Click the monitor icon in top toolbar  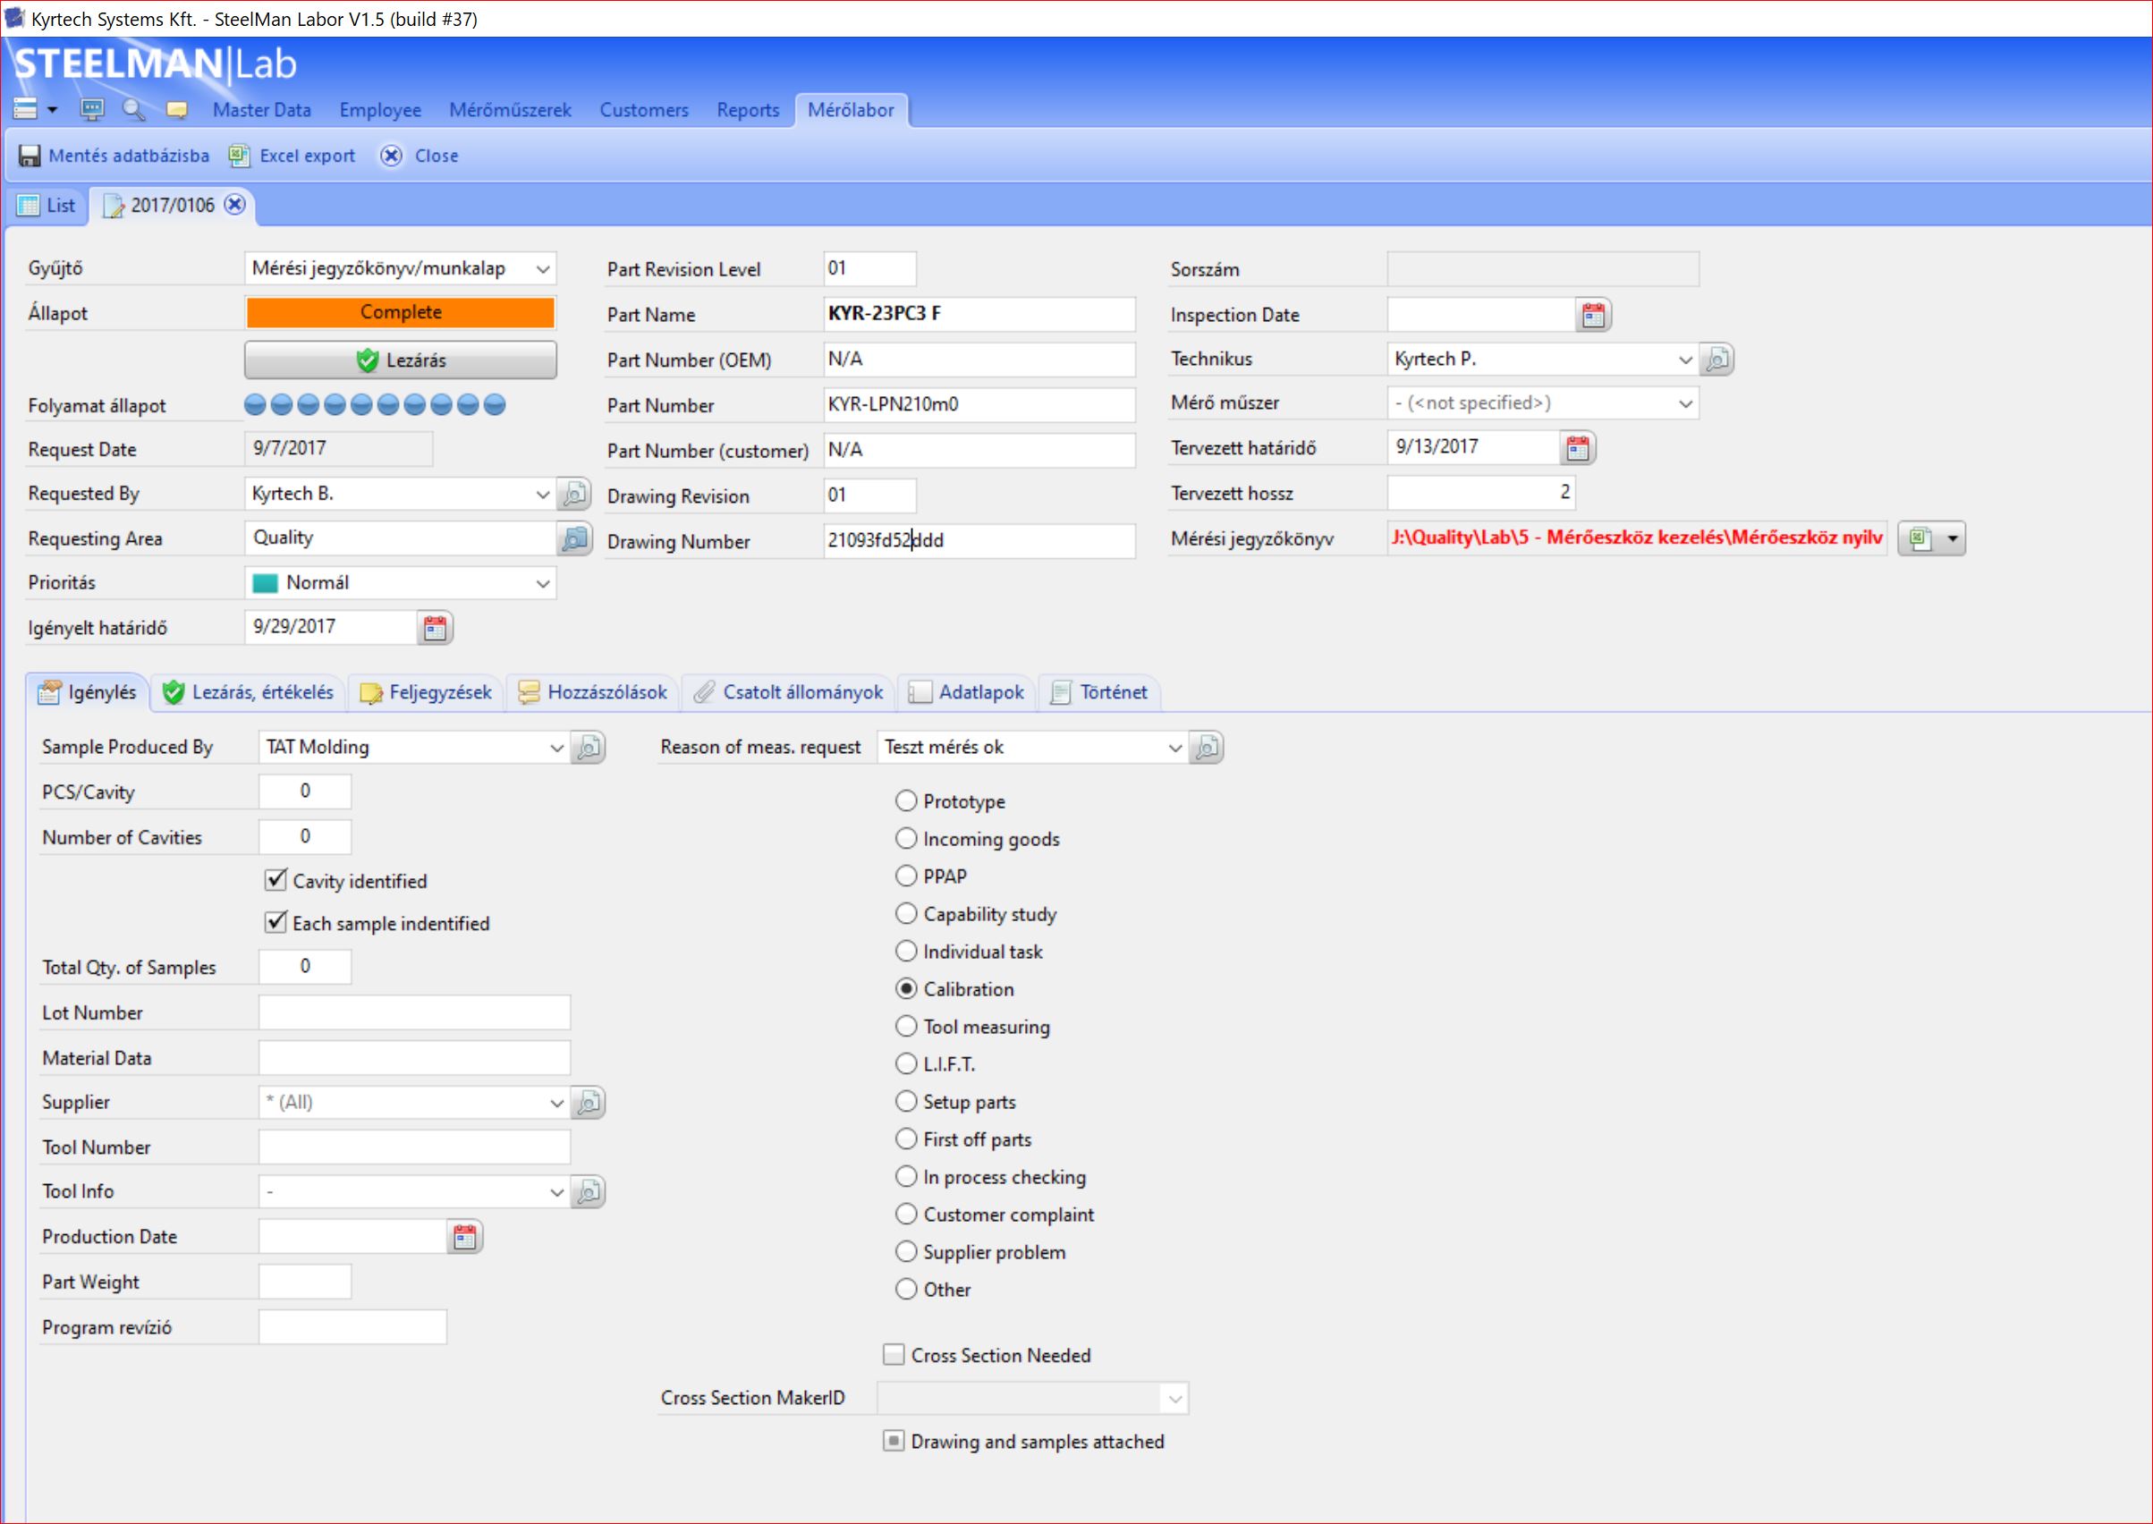(x=92, y=110)
